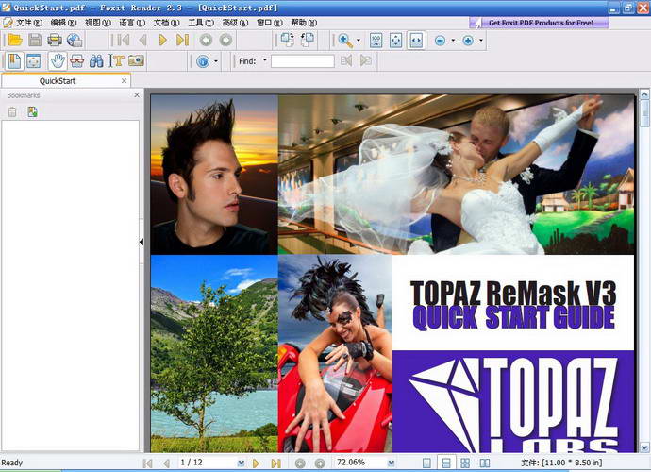Select the QuickStart document tab
651x472 pixels.
pos(58,81)
